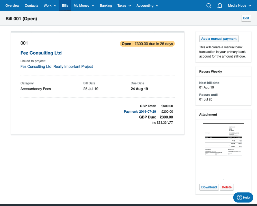Open the Media Node account menu
The width and height of the screenshot is (257, 206).
(x=239, y=6)
